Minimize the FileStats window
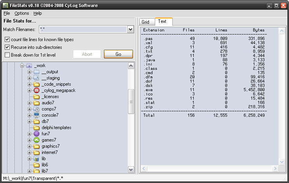 coord(269,5)
